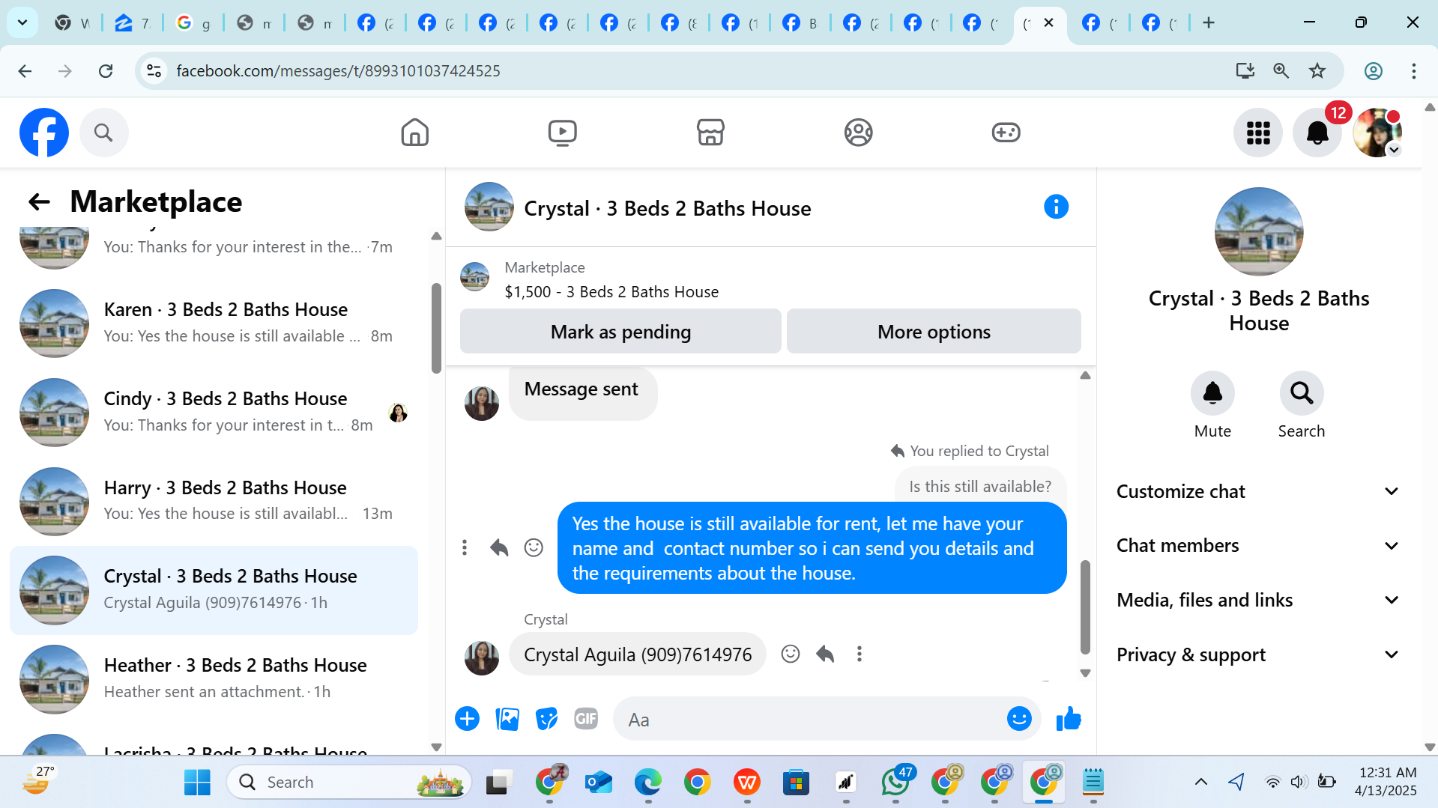
Task: Open the Microsoft Store taskbar icon
Action: click(796, 782)
